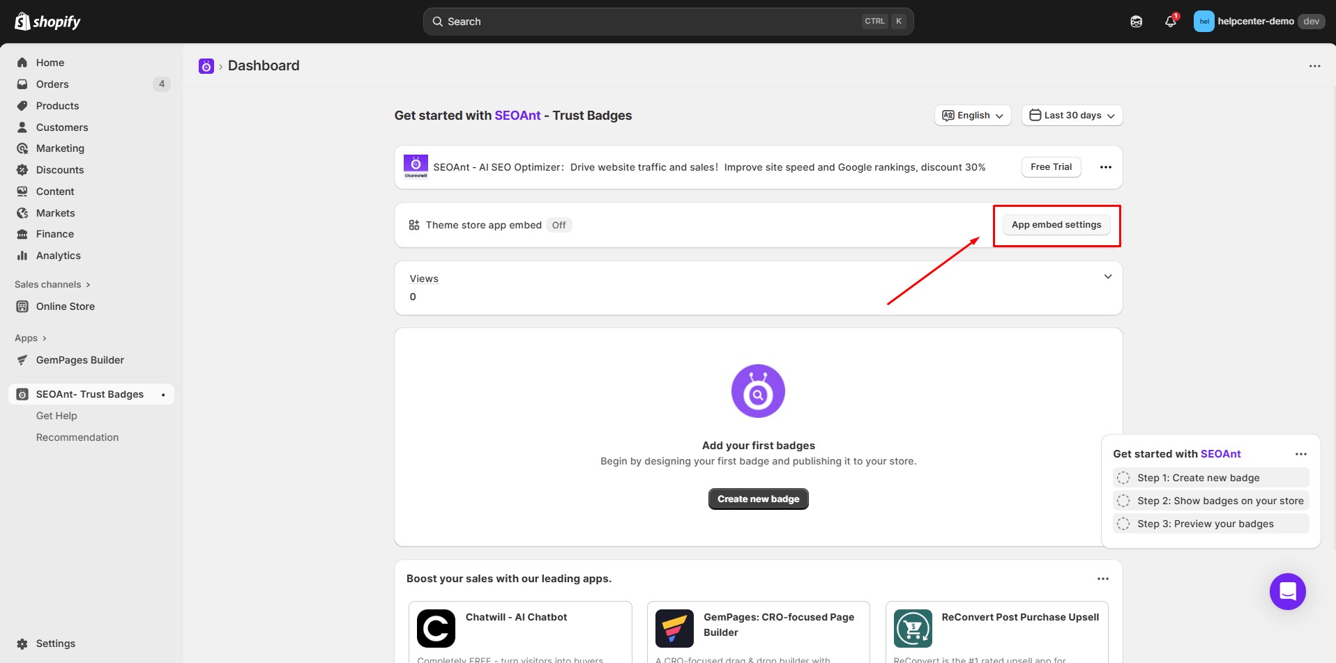The width and height of the screenshot is (1336, 663).
Task: Check off Step 1: Create new badge
Action: coord(1123,478)
